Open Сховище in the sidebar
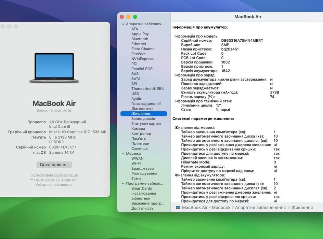The width and height of the screenshot is (323, 239). coord(140,149)
